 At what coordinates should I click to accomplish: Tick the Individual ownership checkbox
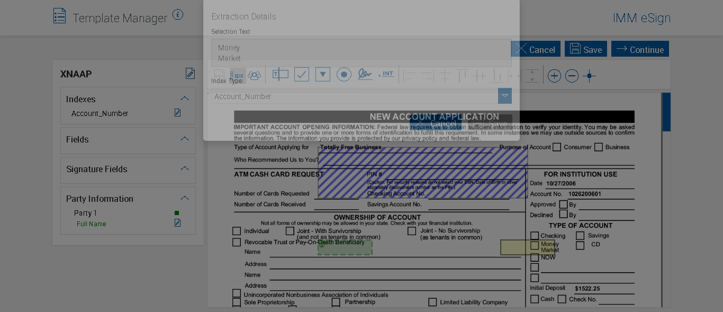tap(237, 231)
